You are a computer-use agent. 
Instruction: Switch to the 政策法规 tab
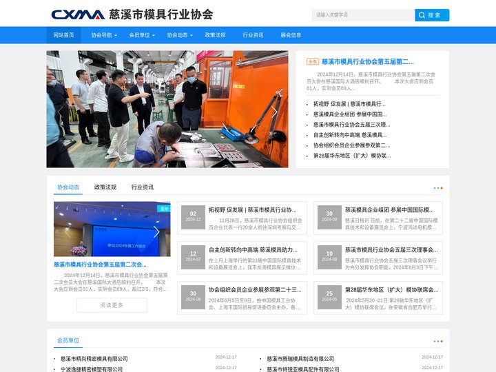[105, 187]
